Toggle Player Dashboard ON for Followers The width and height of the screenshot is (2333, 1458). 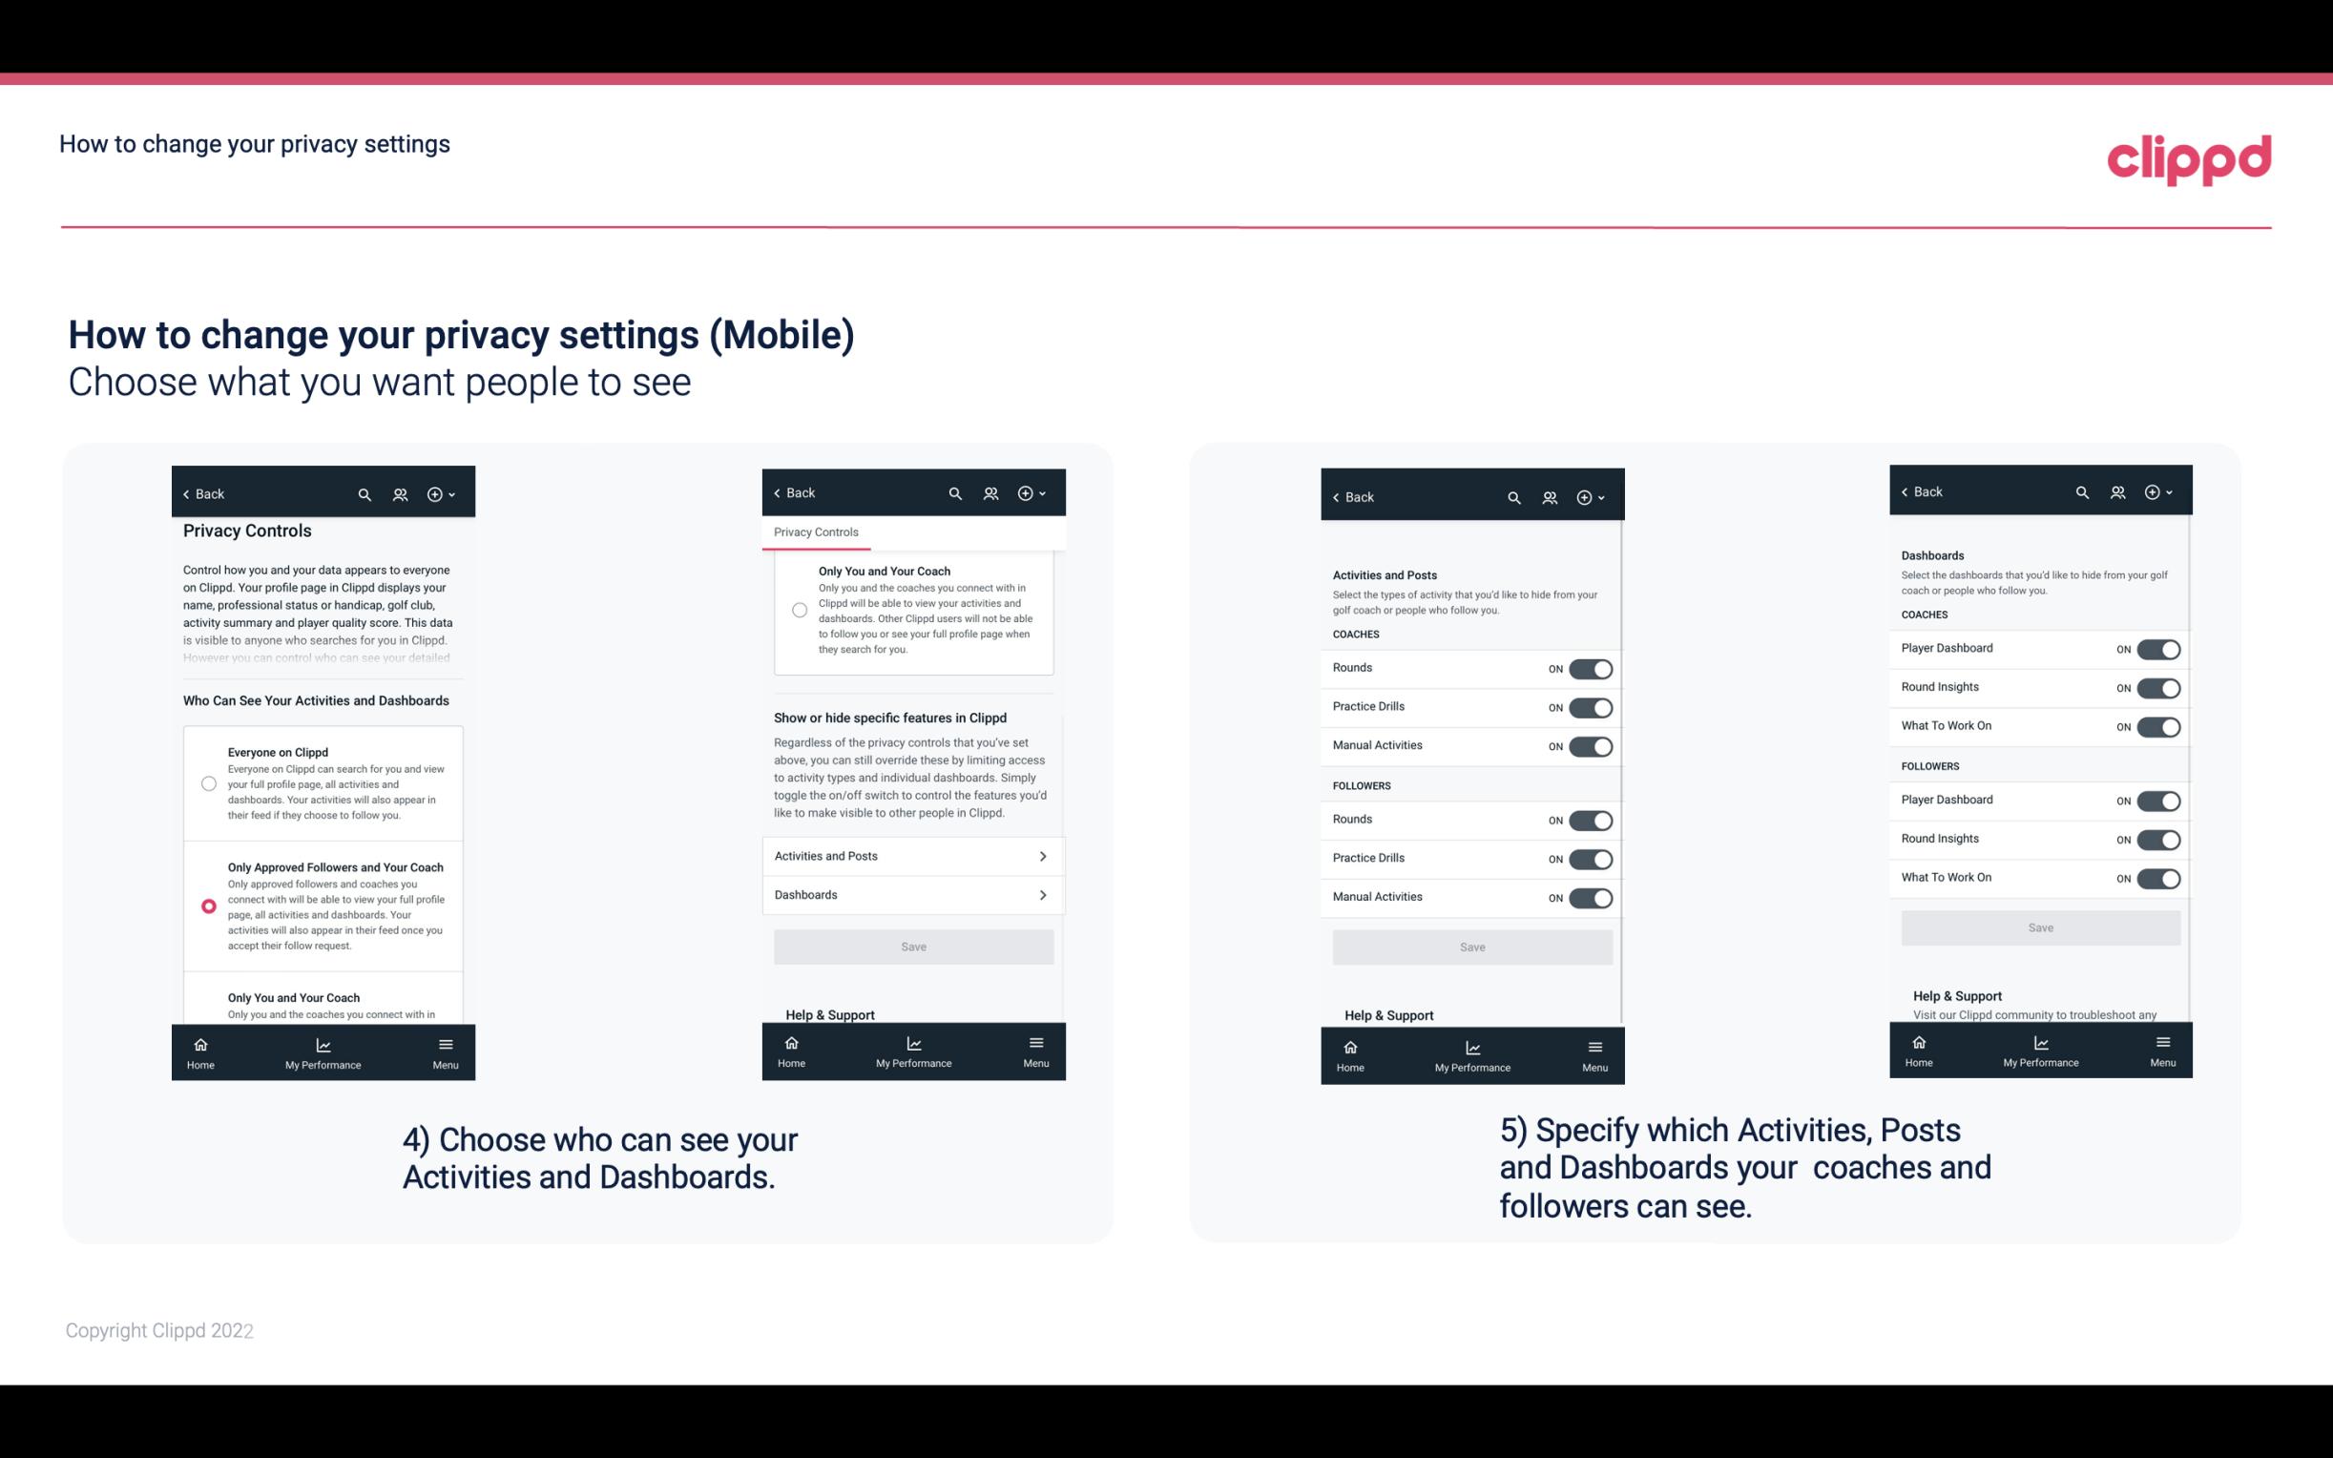[2160, 800]
